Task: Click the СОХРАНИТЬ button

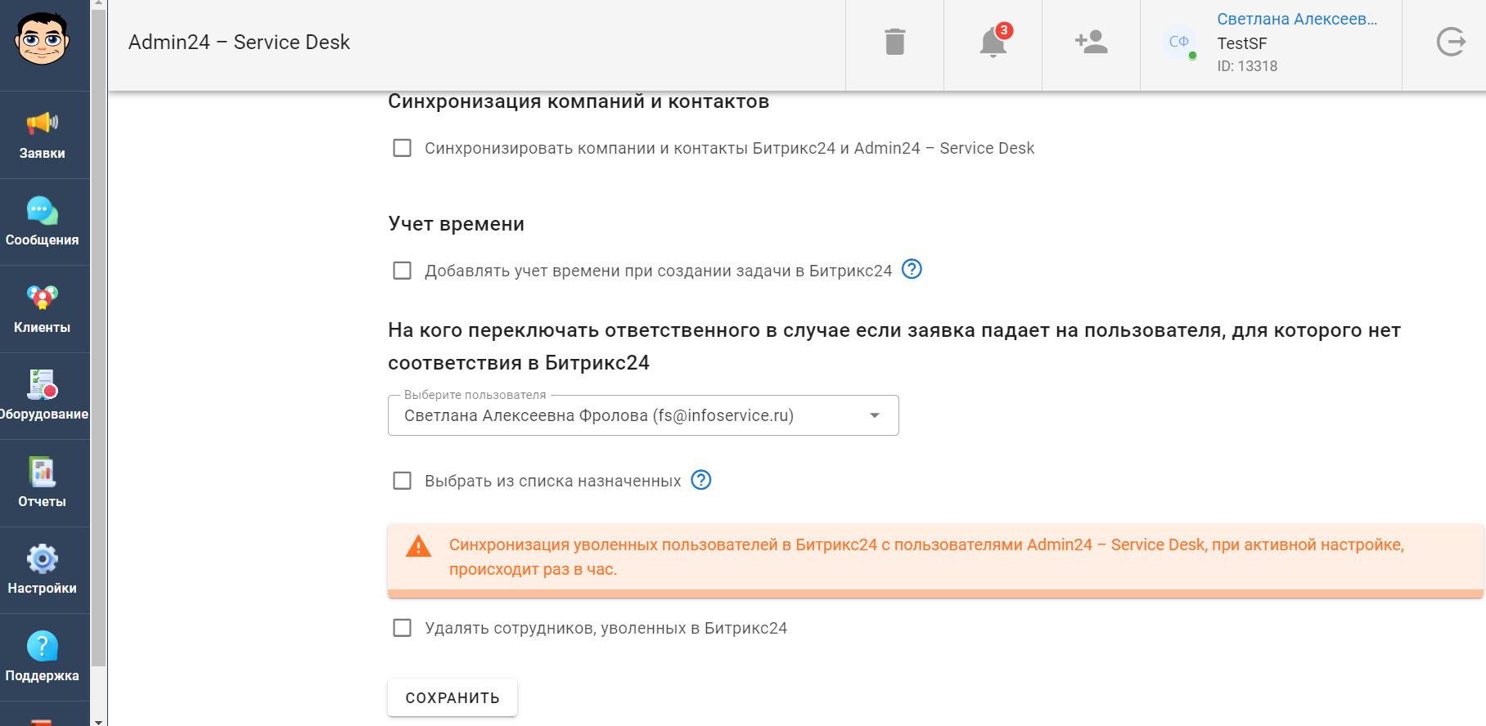Action: click(453, 697)
